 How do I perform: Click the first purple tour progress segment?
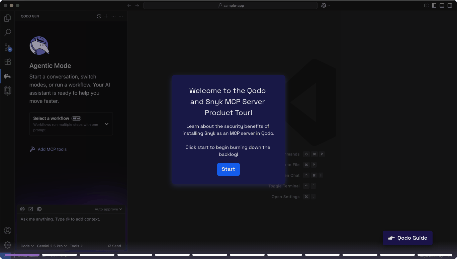point(22,255)
